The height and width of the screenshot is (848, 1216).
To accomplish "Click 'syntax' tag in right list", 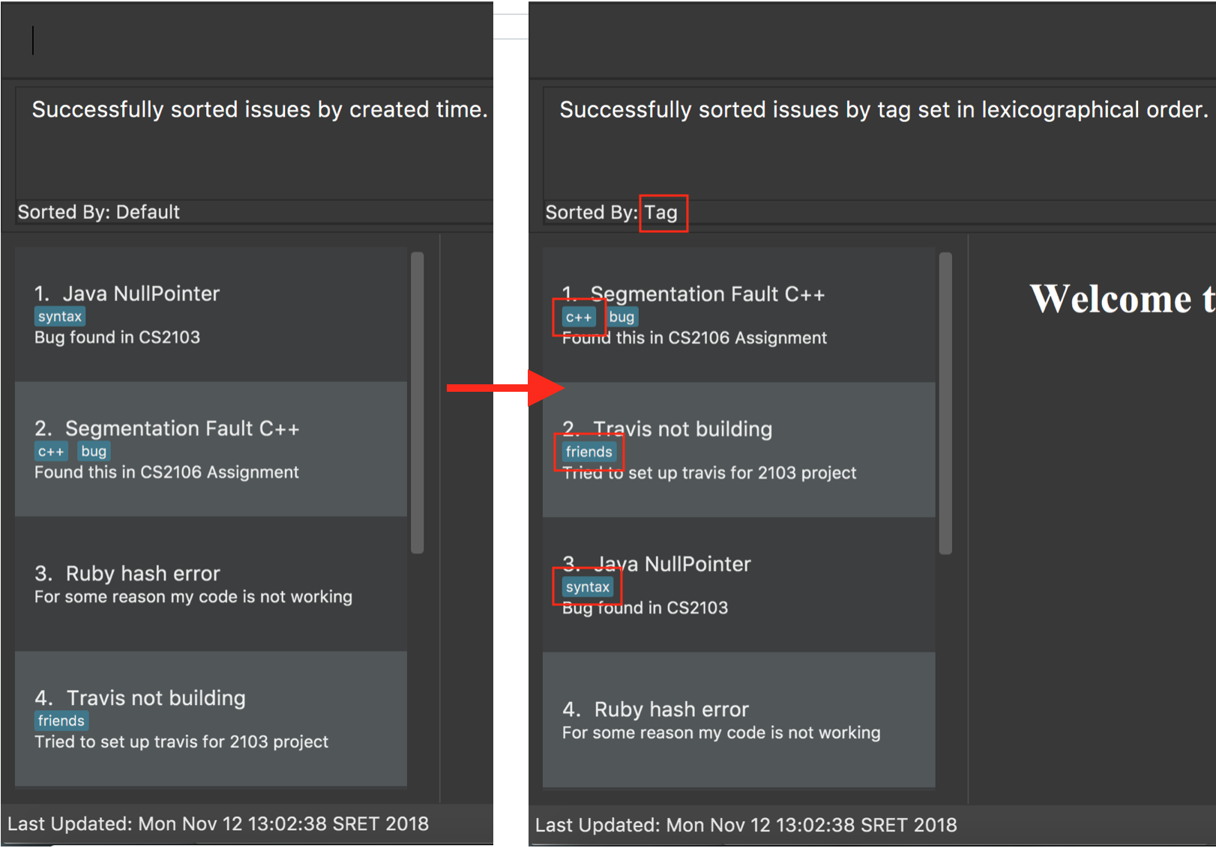I will click(x=588, y=587).
